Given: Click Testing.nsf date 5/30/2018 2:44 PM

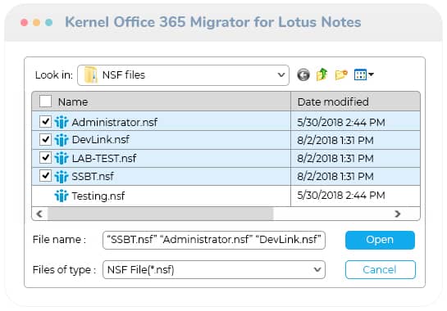Looking at the screenshot, I should pyautogui.click(x=341, y=195).
